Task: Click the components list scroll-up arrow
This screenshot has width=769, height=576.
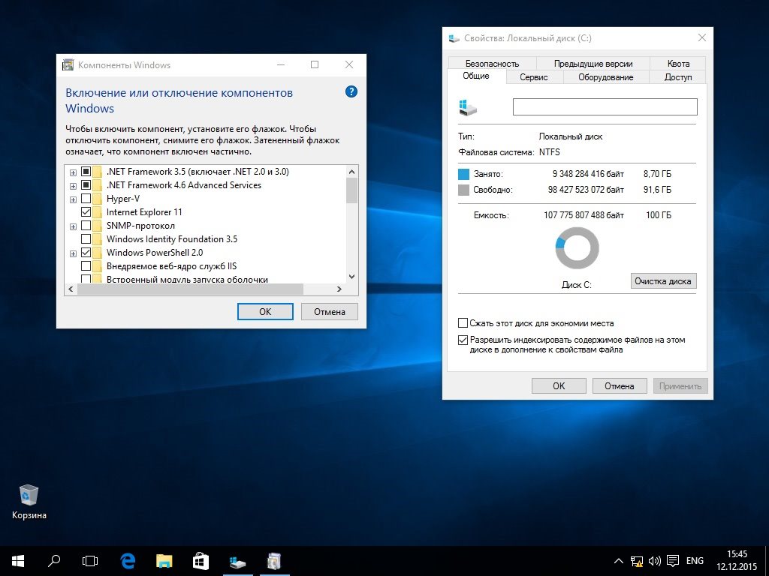Action: [351, 172]
